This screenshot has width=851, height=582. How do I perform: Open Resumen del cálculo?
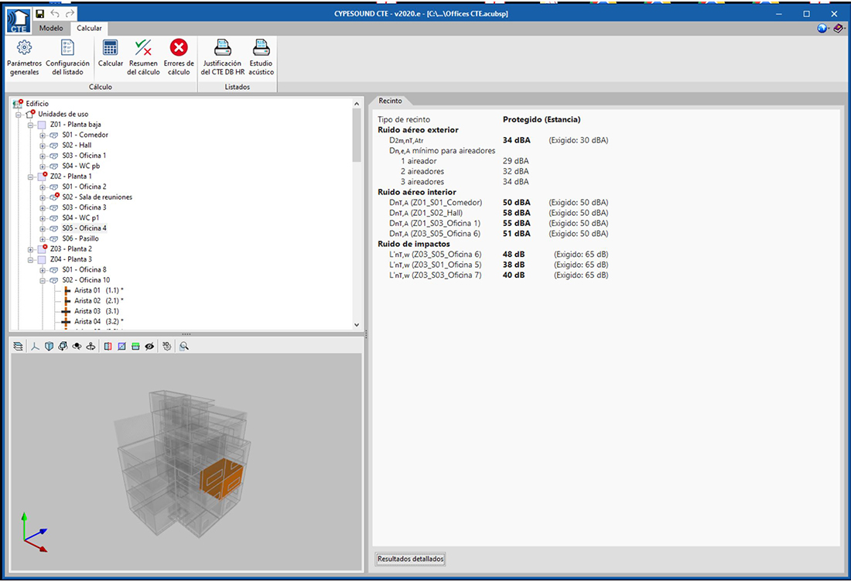(143, 57)
